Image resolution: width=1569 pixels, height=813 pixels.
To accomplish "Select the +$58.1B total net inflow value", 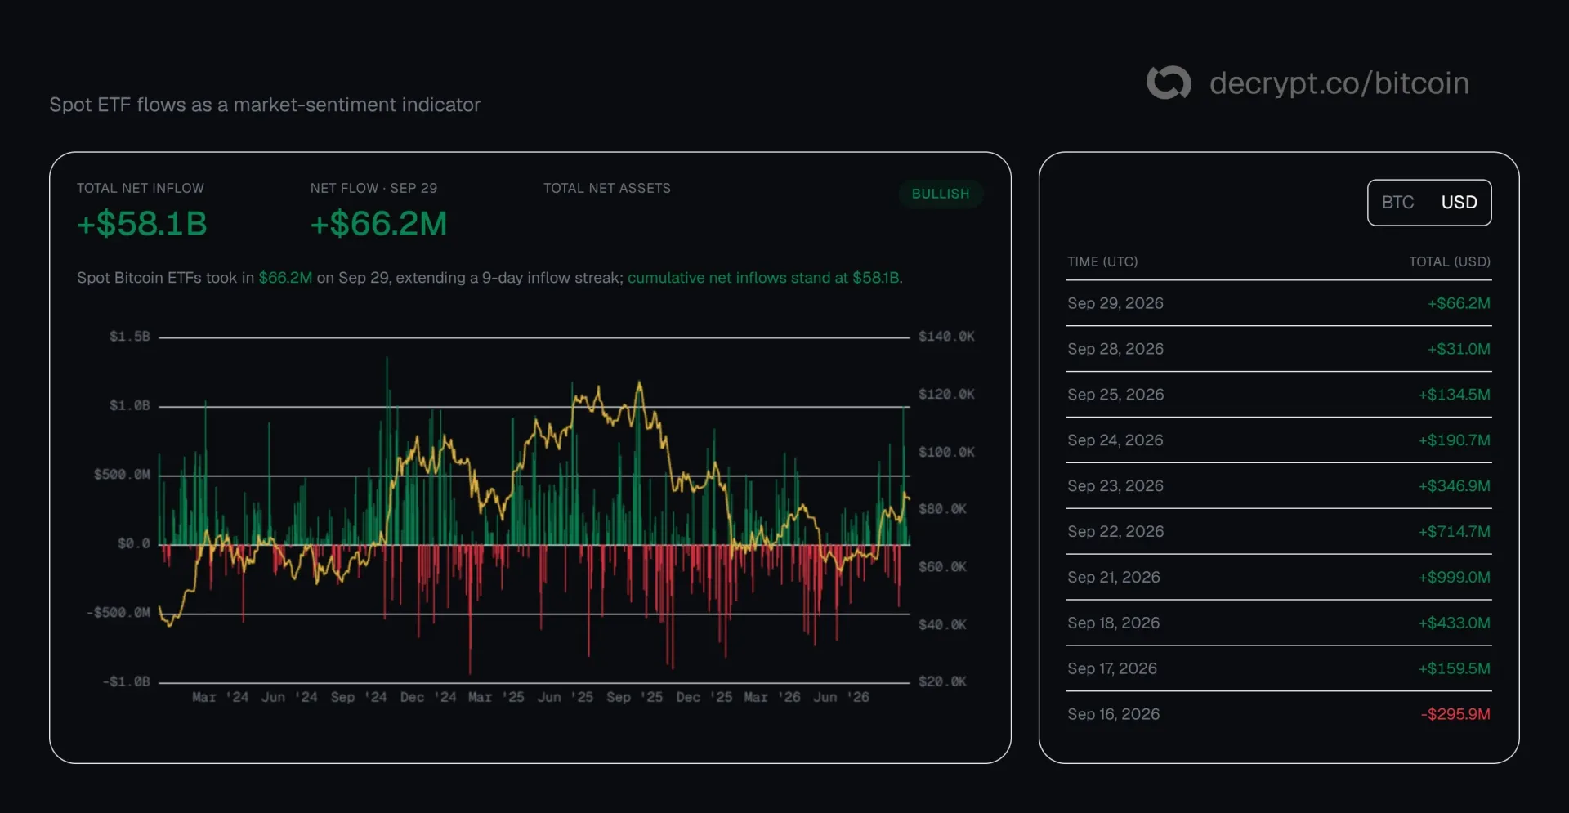I will click(x=142, y=224).
